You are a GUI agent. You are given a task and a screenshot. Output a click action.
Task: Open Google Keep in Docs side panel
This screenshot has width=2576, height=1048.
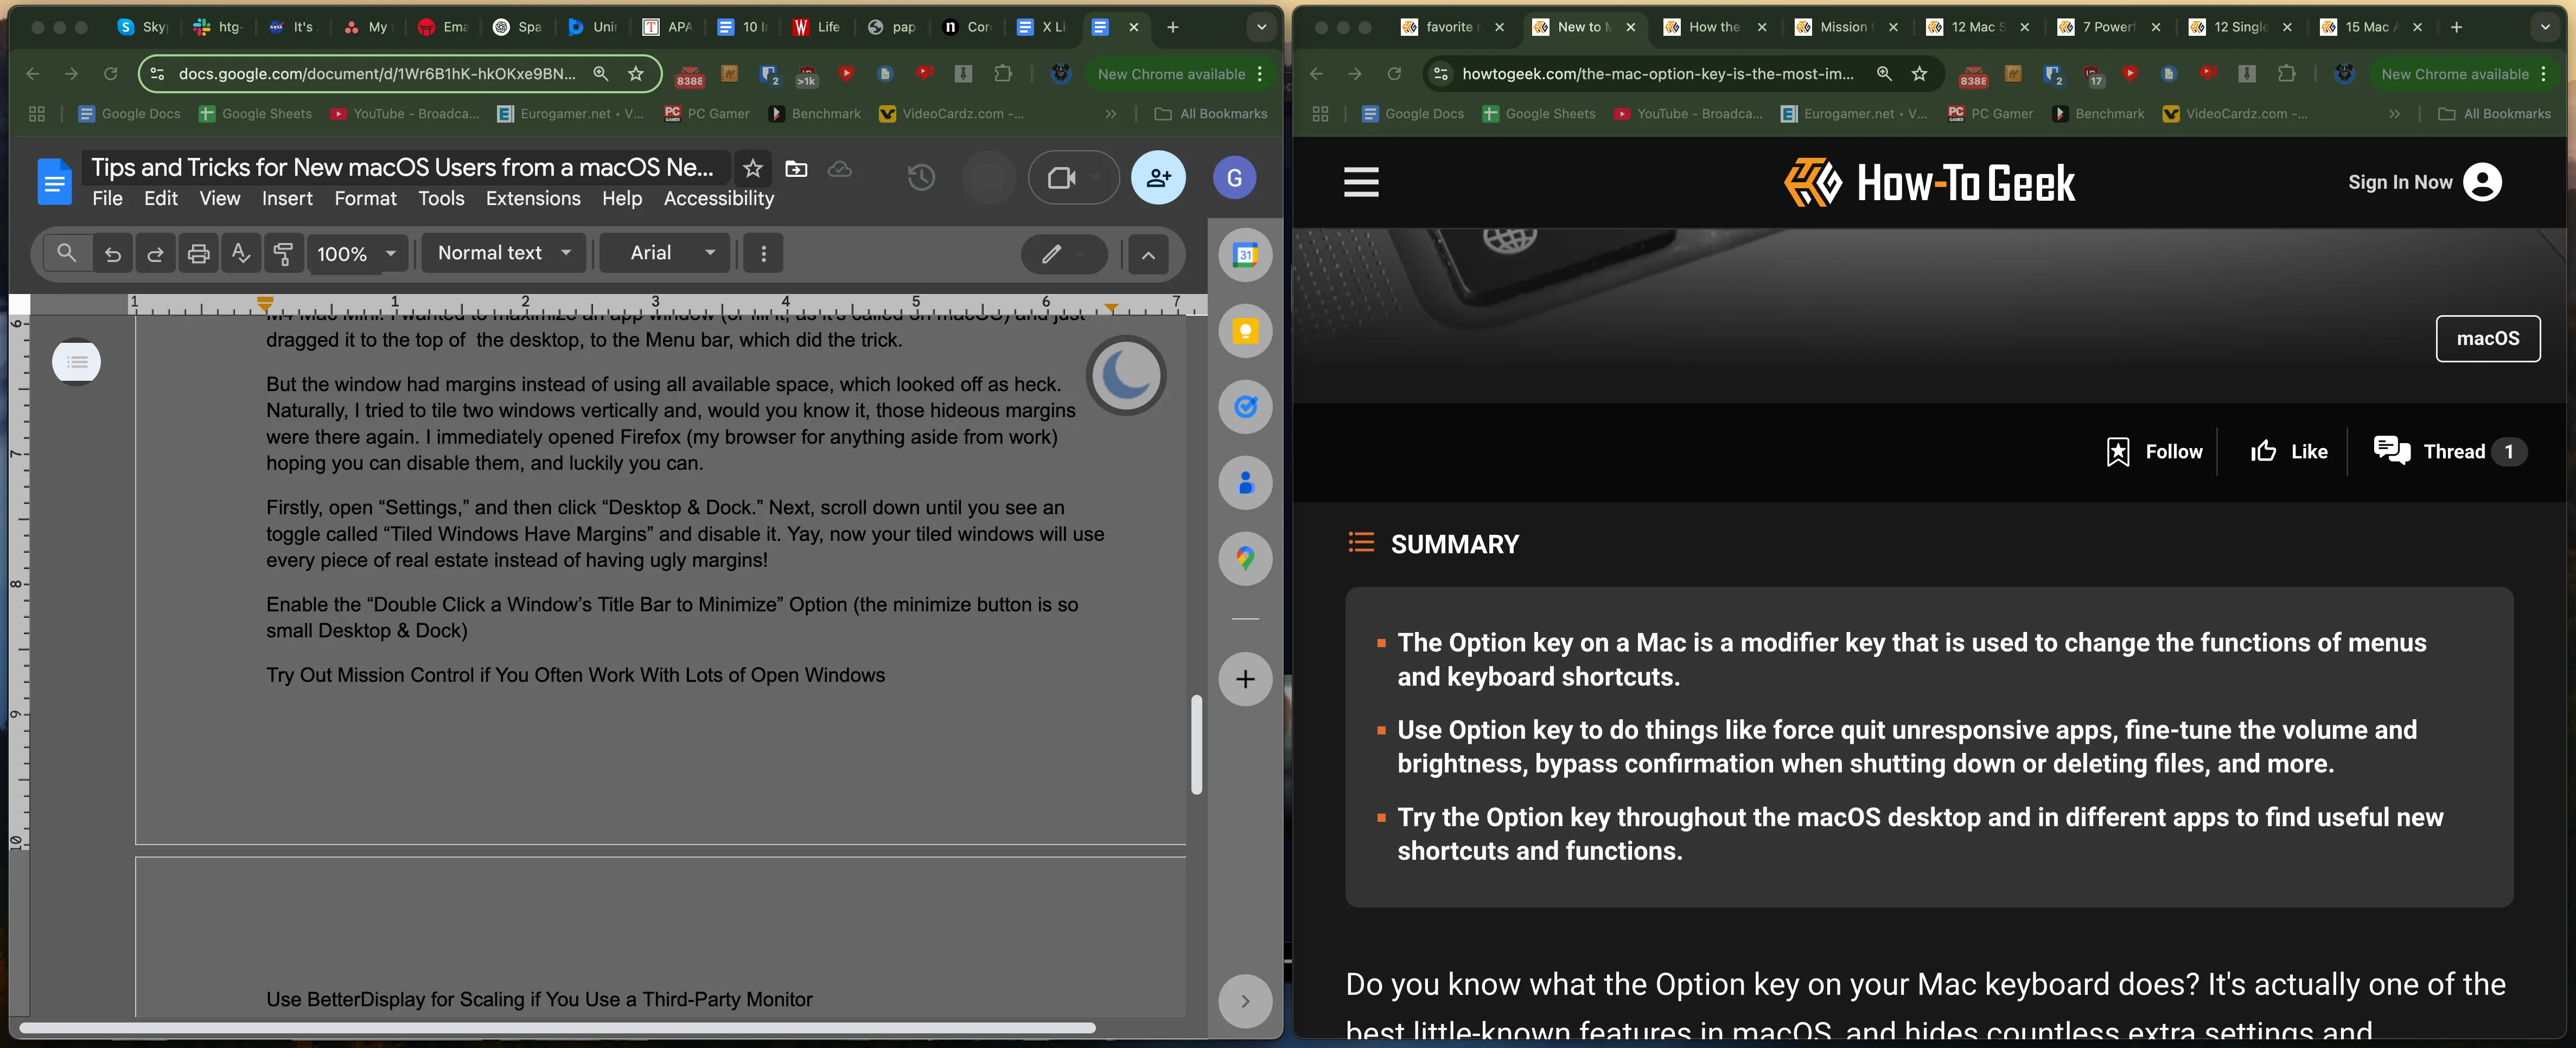[x=1245, y=331]
